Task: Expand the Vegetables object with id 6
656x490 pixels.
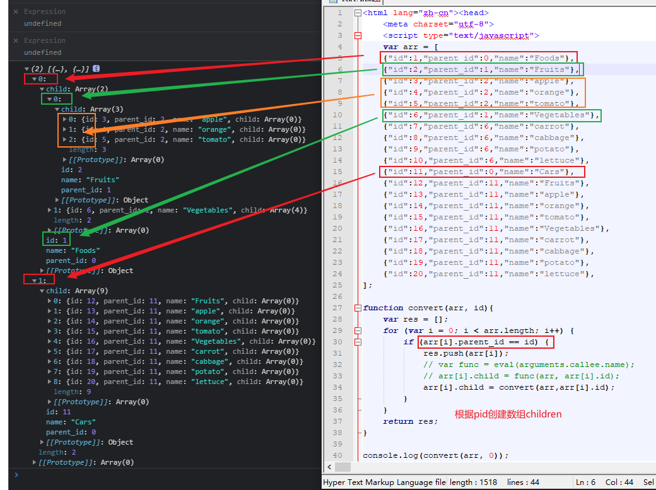Action: click(x=49, y=210)
